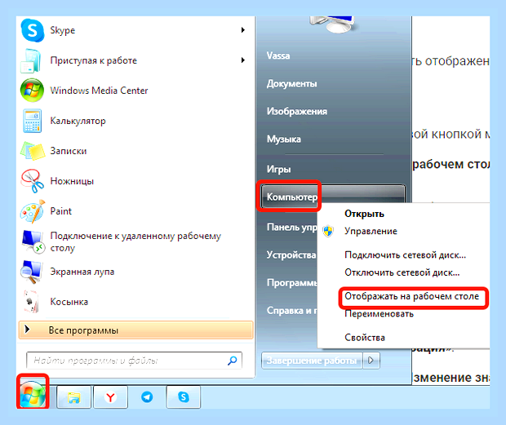Screen dimensions: 506x425
Task: Choose Управление in the context menu
Action: [371, 231]
